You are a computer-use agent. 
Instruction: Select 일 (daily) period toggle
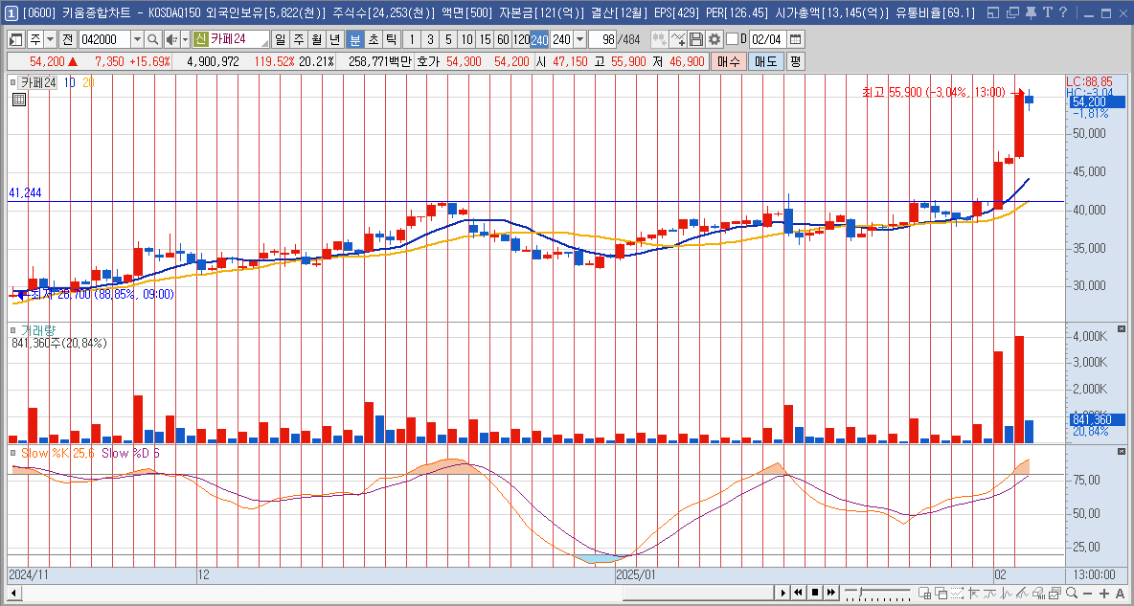tap(280, 40)
